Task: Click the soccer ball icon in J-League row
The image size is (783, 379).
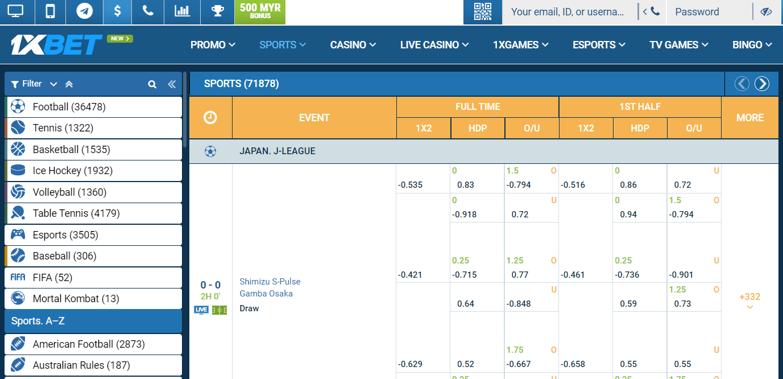Action: pyautogui.click(x=210, y=151)
